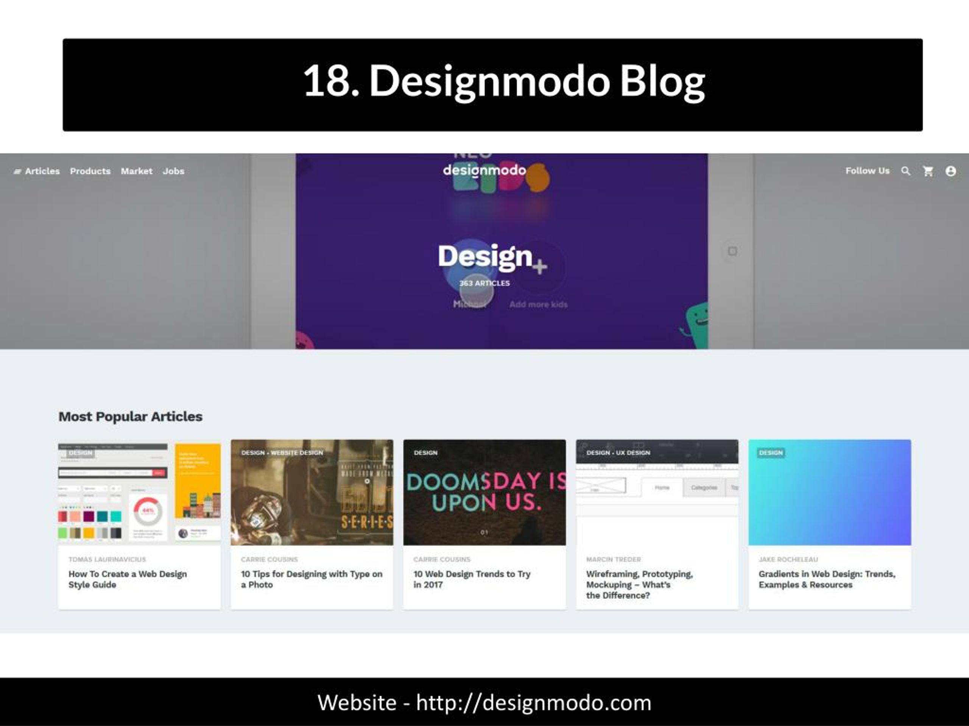
Task: Click the 363 ARTICLES count text
Action: point(484,283)
